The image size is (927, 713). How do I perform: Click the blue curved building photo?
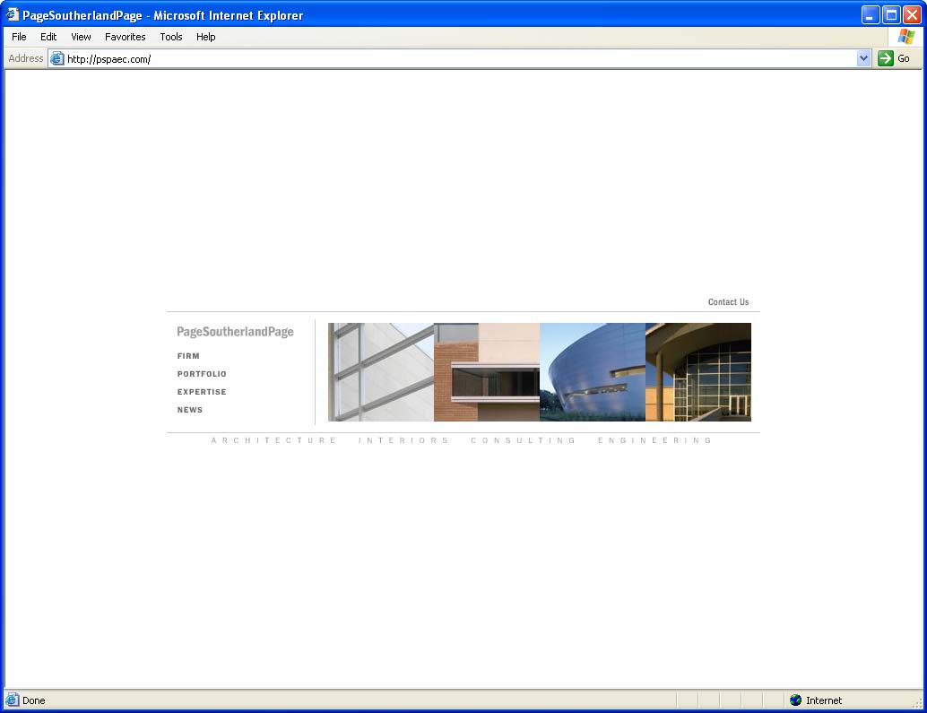592,372
